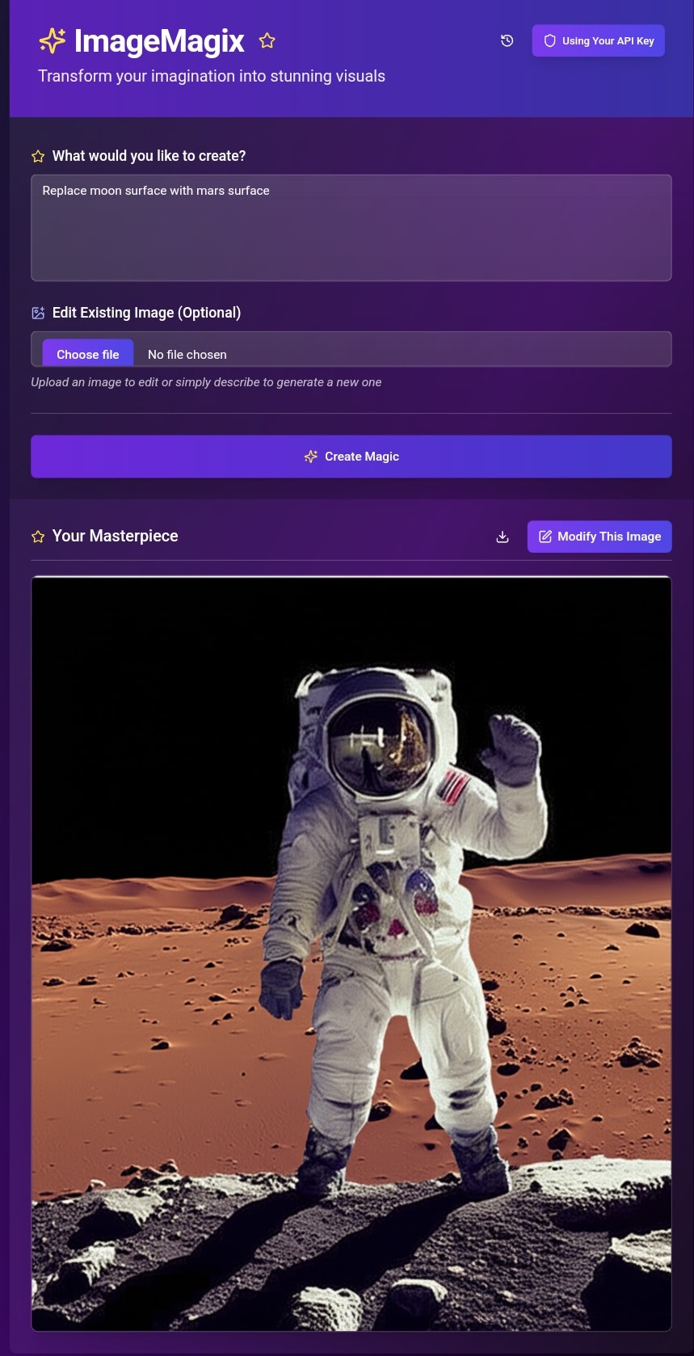694x1356 pixels.
Task: Click the star icon beside Your Masterpiece
Action: tap(38, 537)
